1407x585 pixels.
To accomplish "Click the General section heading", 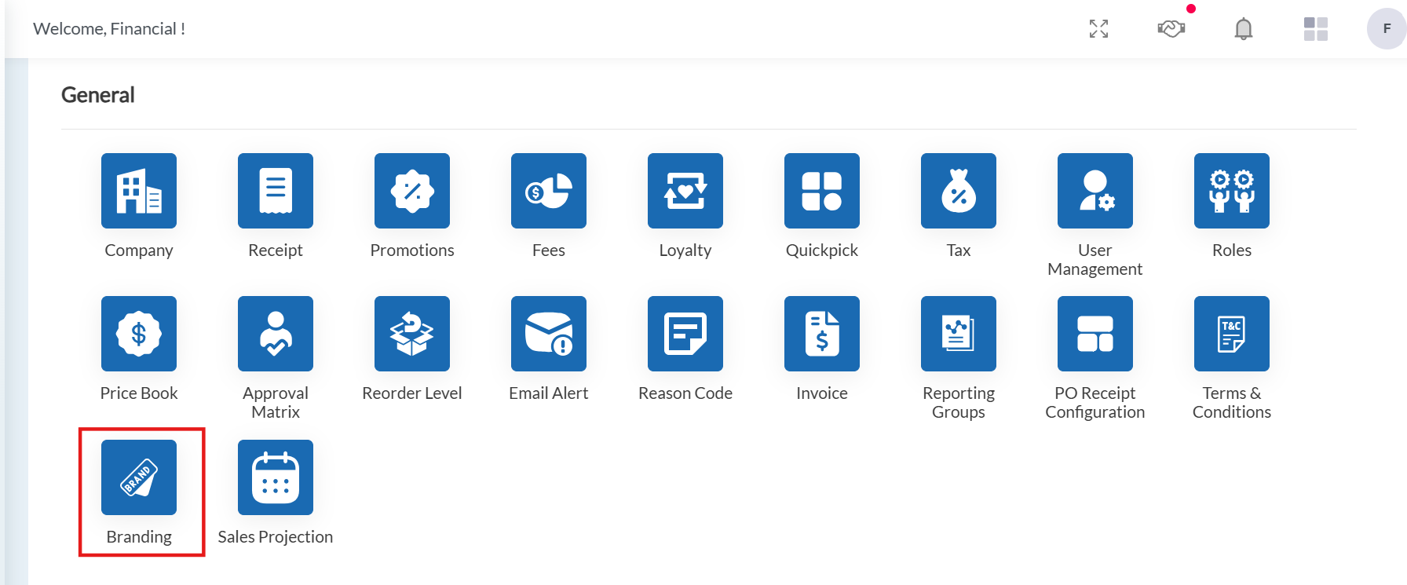I will pyautogui.click(x=98, y=95).
